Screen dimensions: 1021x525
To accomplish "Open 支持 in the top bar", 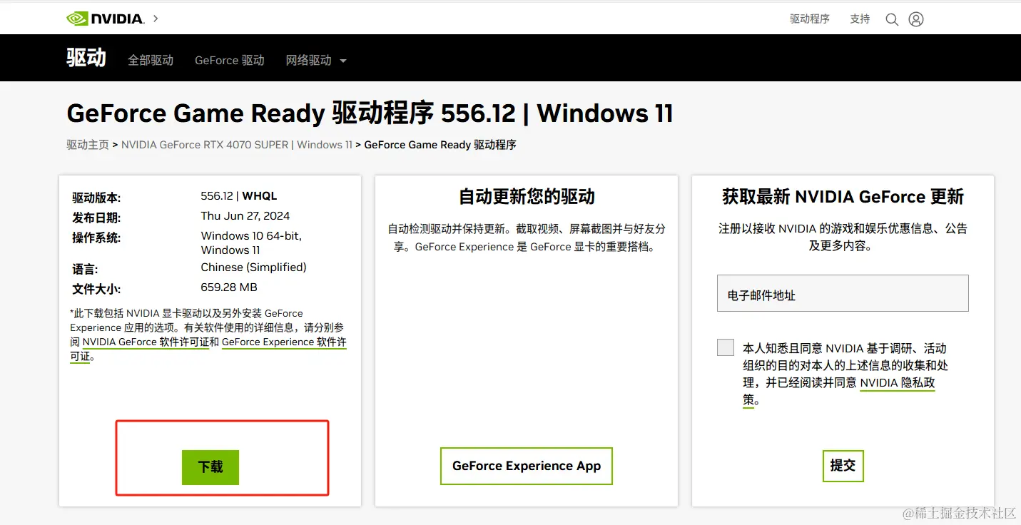I will (x=860, y=19).
